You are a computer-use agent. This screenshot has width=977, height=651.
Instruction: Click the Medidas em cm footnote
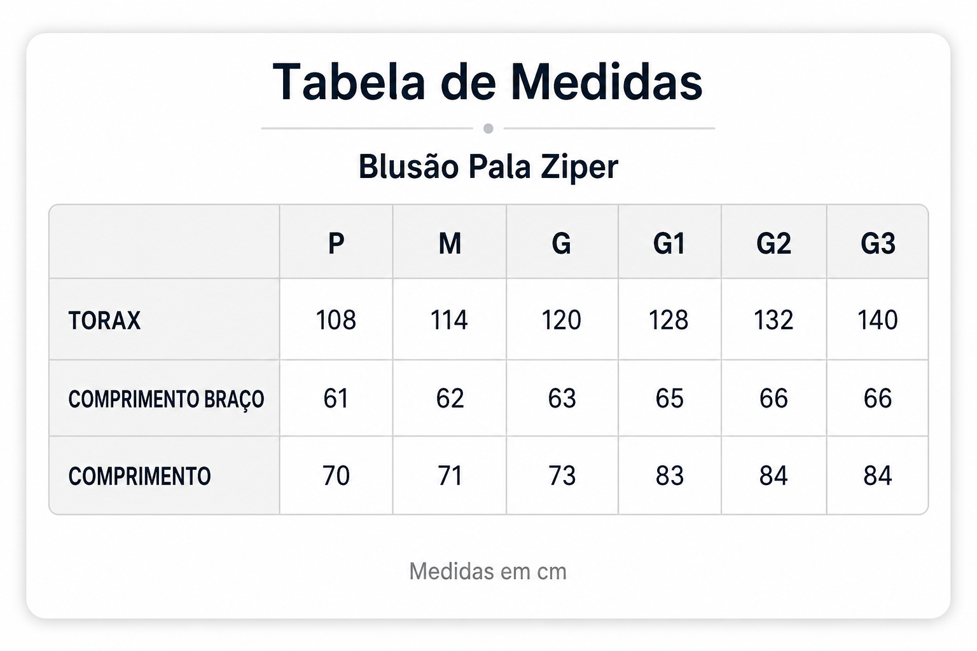click(x=488, y=571)
